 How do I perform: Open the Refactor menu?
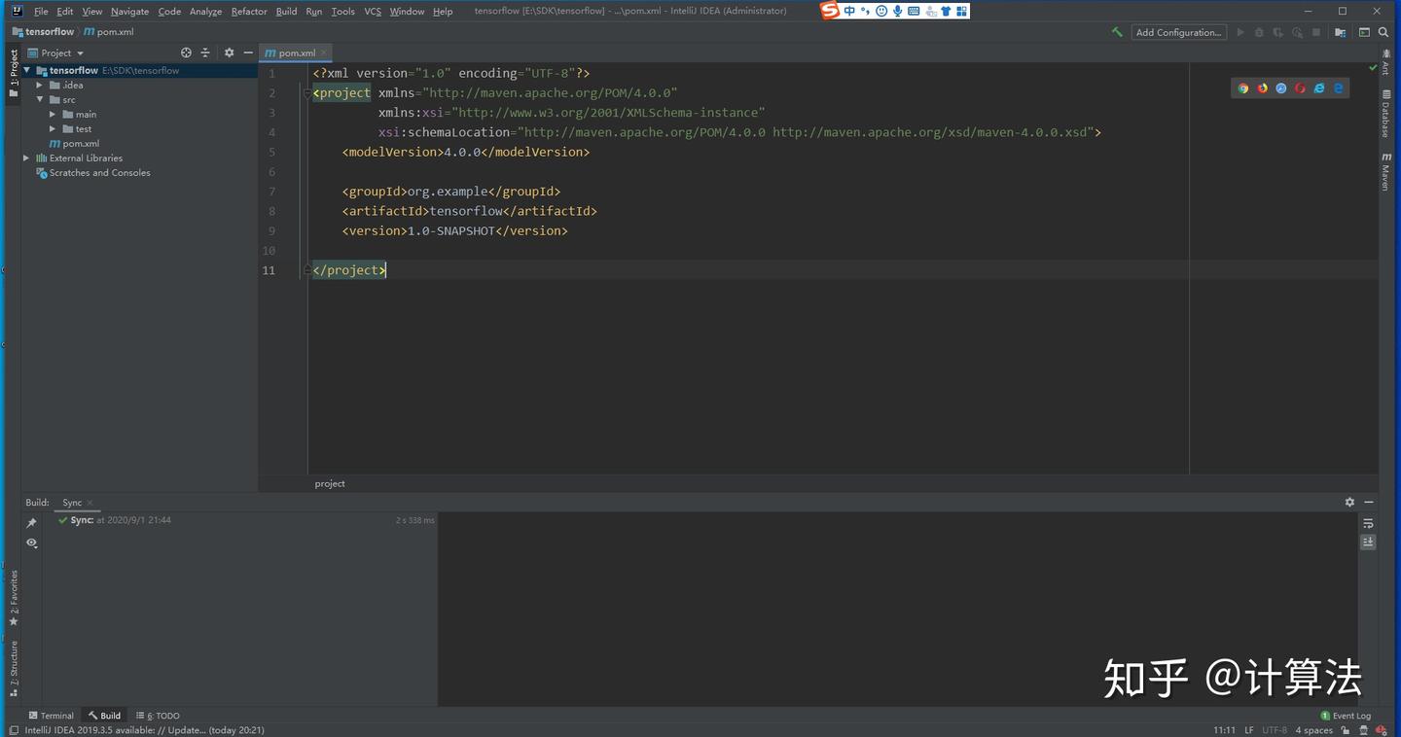tap(249, 12)
